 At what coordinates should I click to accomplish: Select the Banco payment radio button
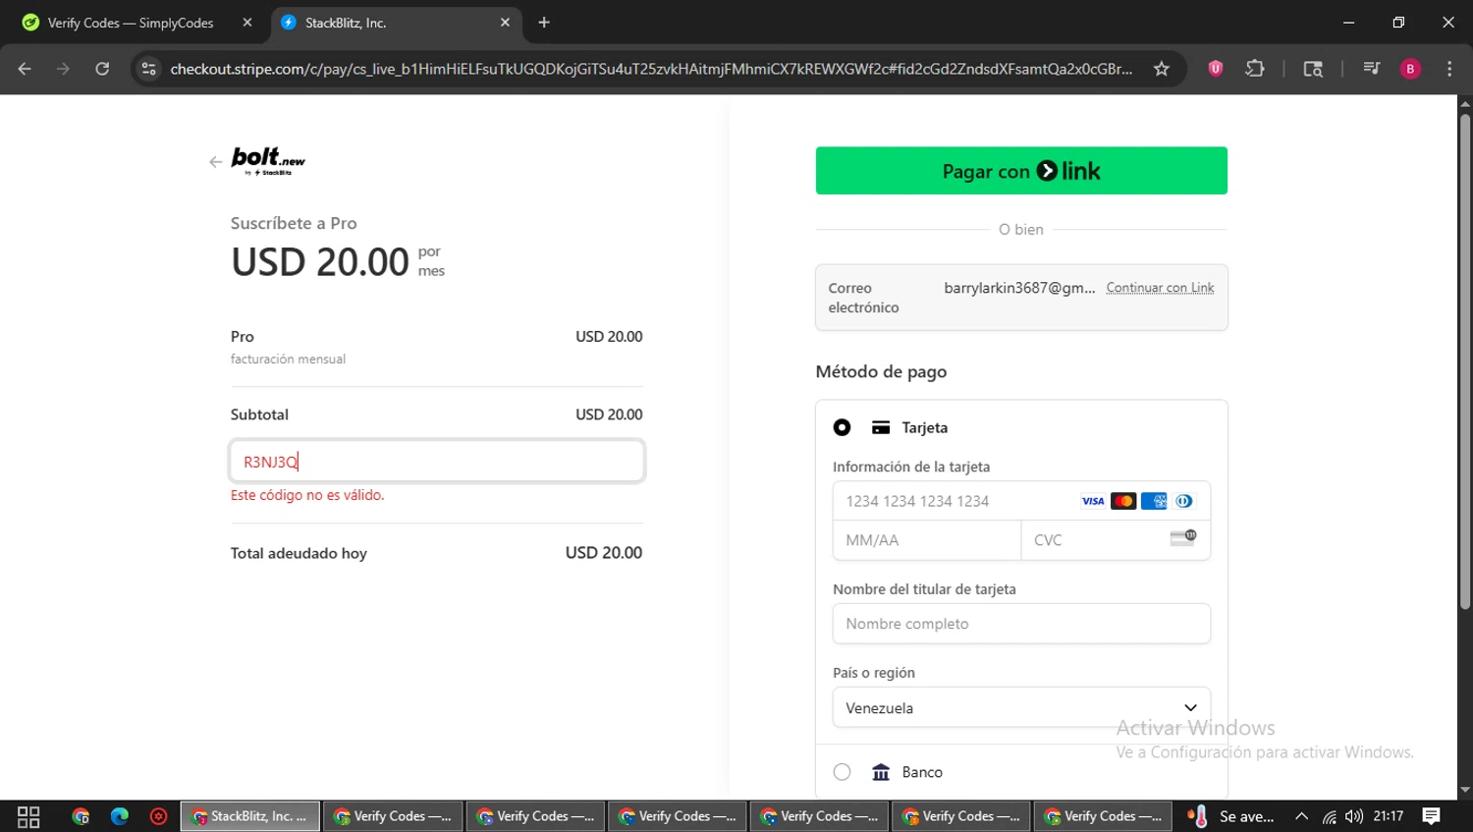coord(842,772)
